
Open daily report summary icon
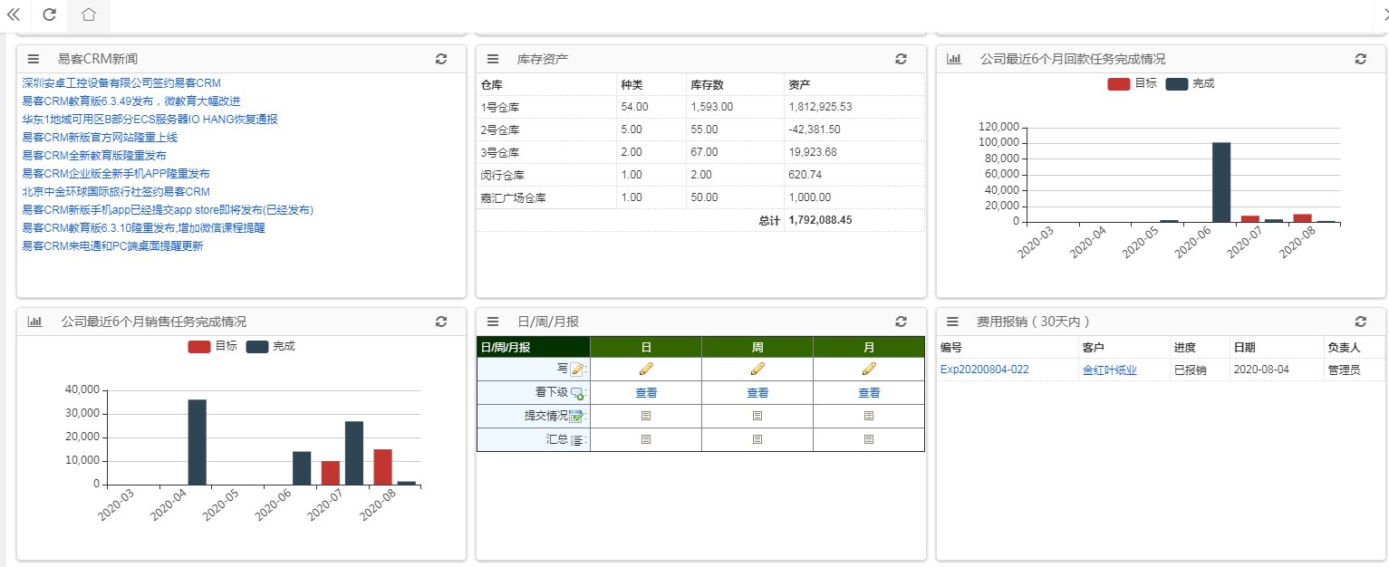click(x=646, y=439)
